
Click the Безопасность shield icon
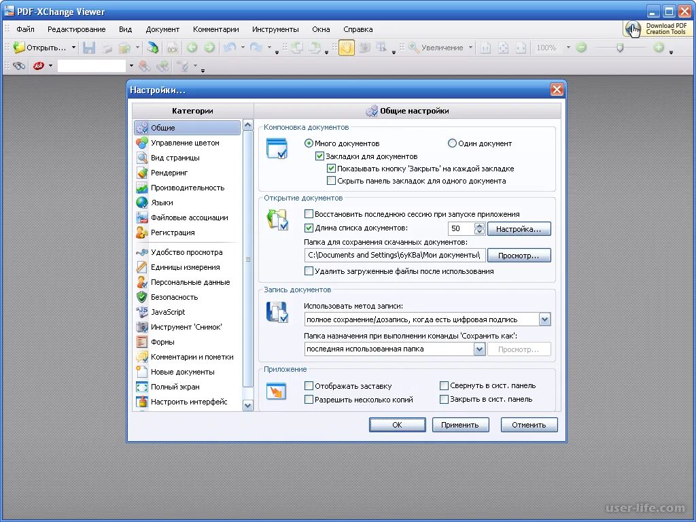tap(142, 297)
